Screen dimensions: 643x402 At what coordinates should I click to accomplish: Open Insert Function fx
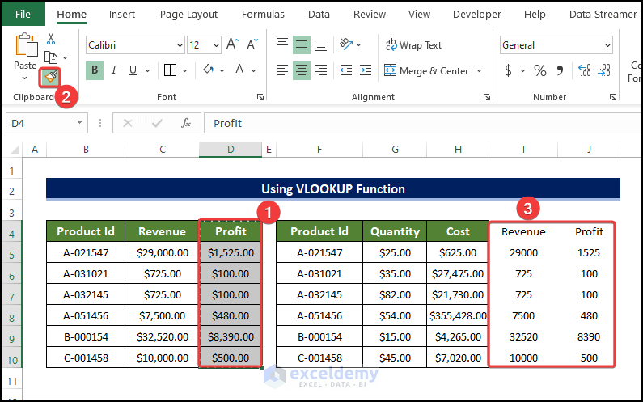click(x=186, y=123)
